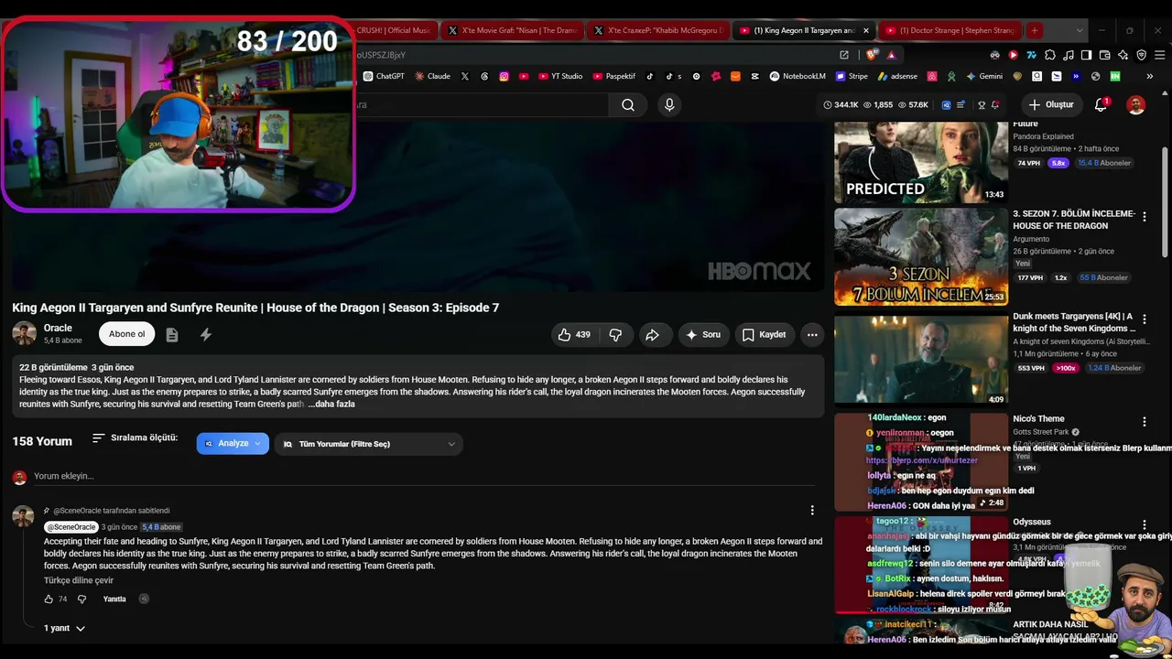Switch to the CRUSH! Official Music tab
1172x659 pixels.
click(396, 30)
